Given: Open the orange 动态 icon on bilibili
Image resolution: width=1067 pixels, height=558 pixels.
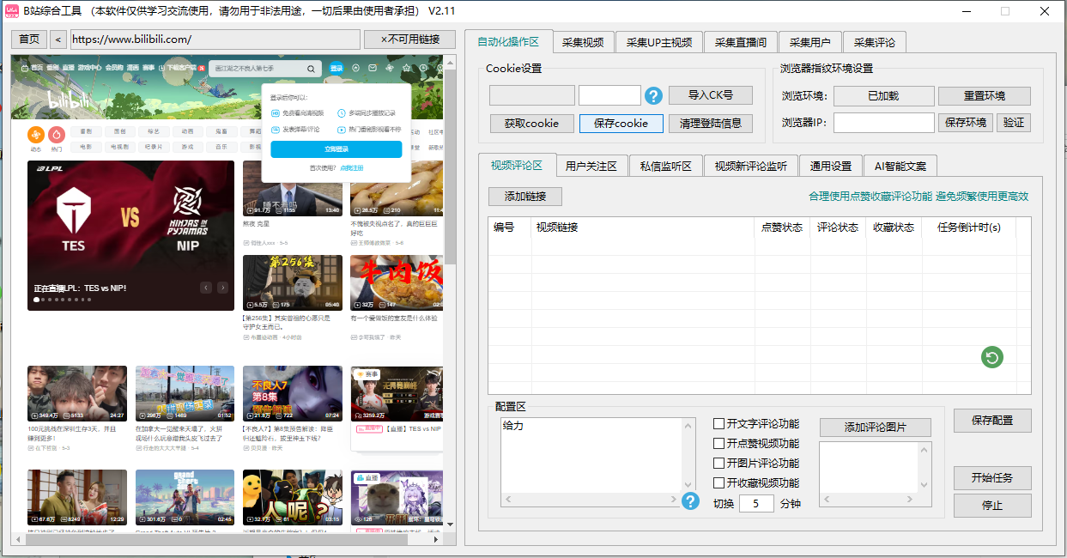Looking at the screenshot, I should click(x=36, y=134).
